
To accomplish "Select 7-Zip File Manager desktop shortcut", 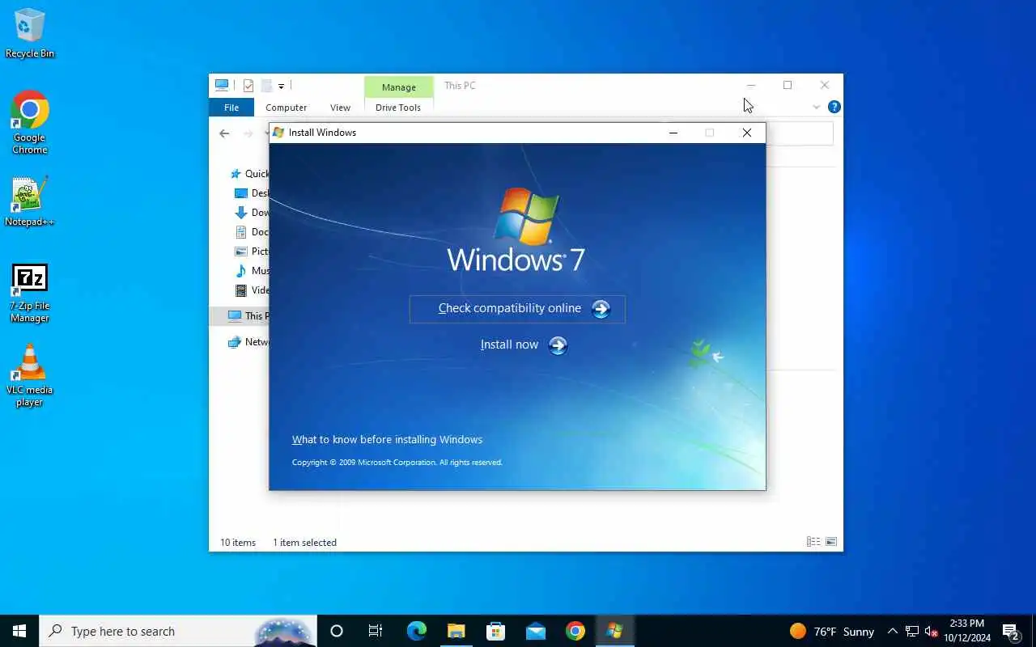I will [30, 293].
